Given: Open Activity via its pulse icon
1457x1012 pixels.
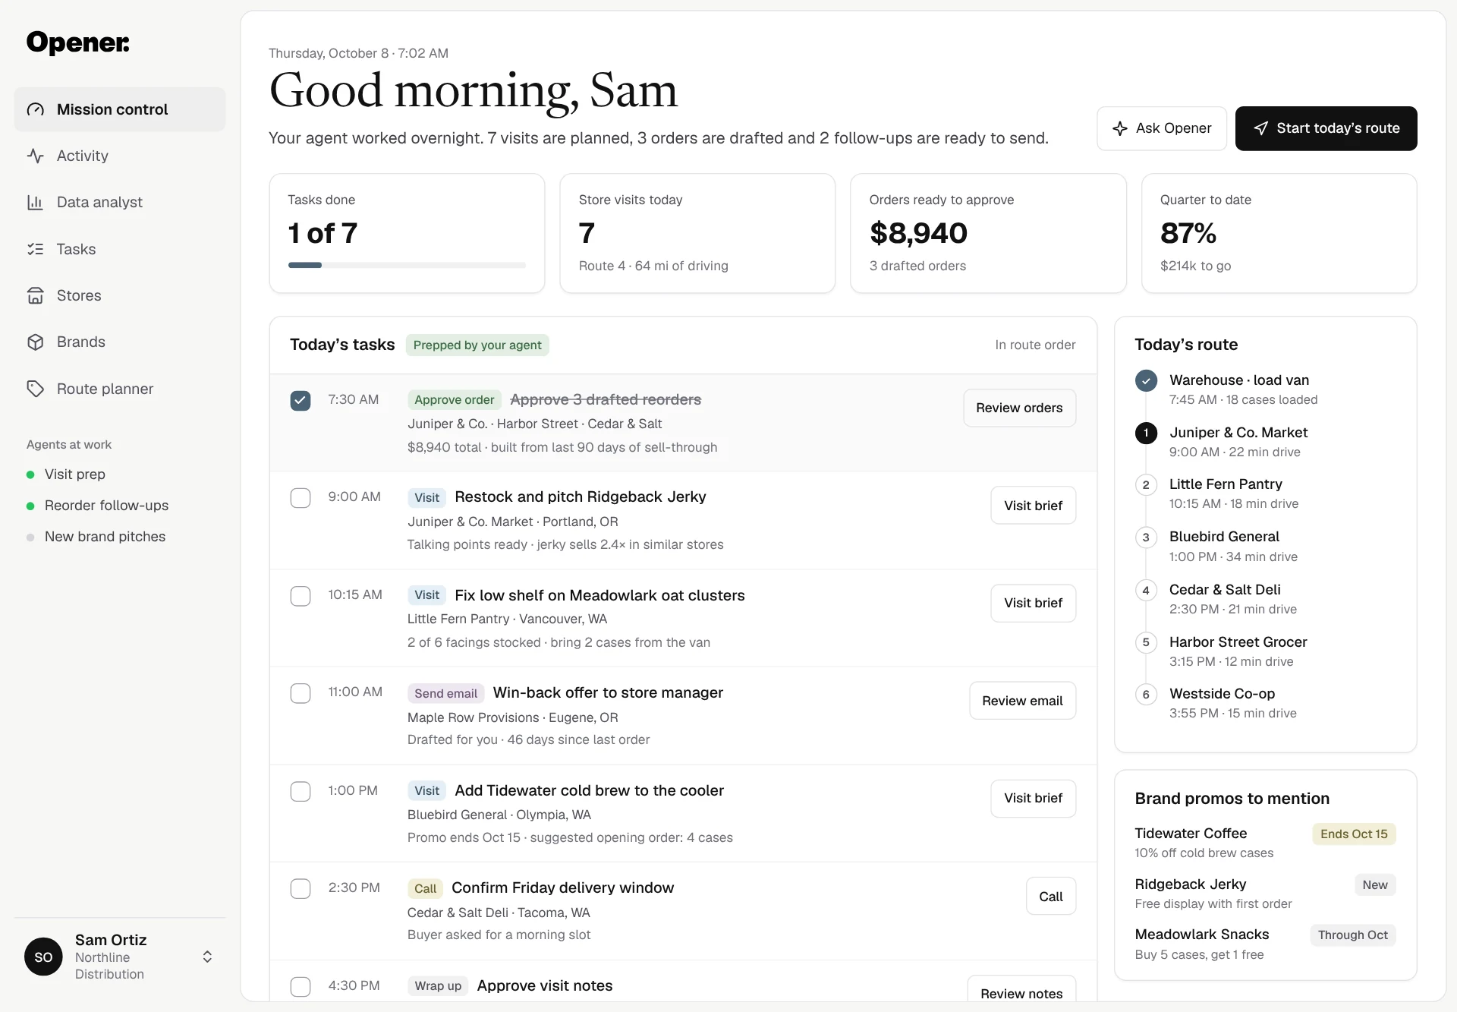Looking at the screenshot, I should [36, 156].
